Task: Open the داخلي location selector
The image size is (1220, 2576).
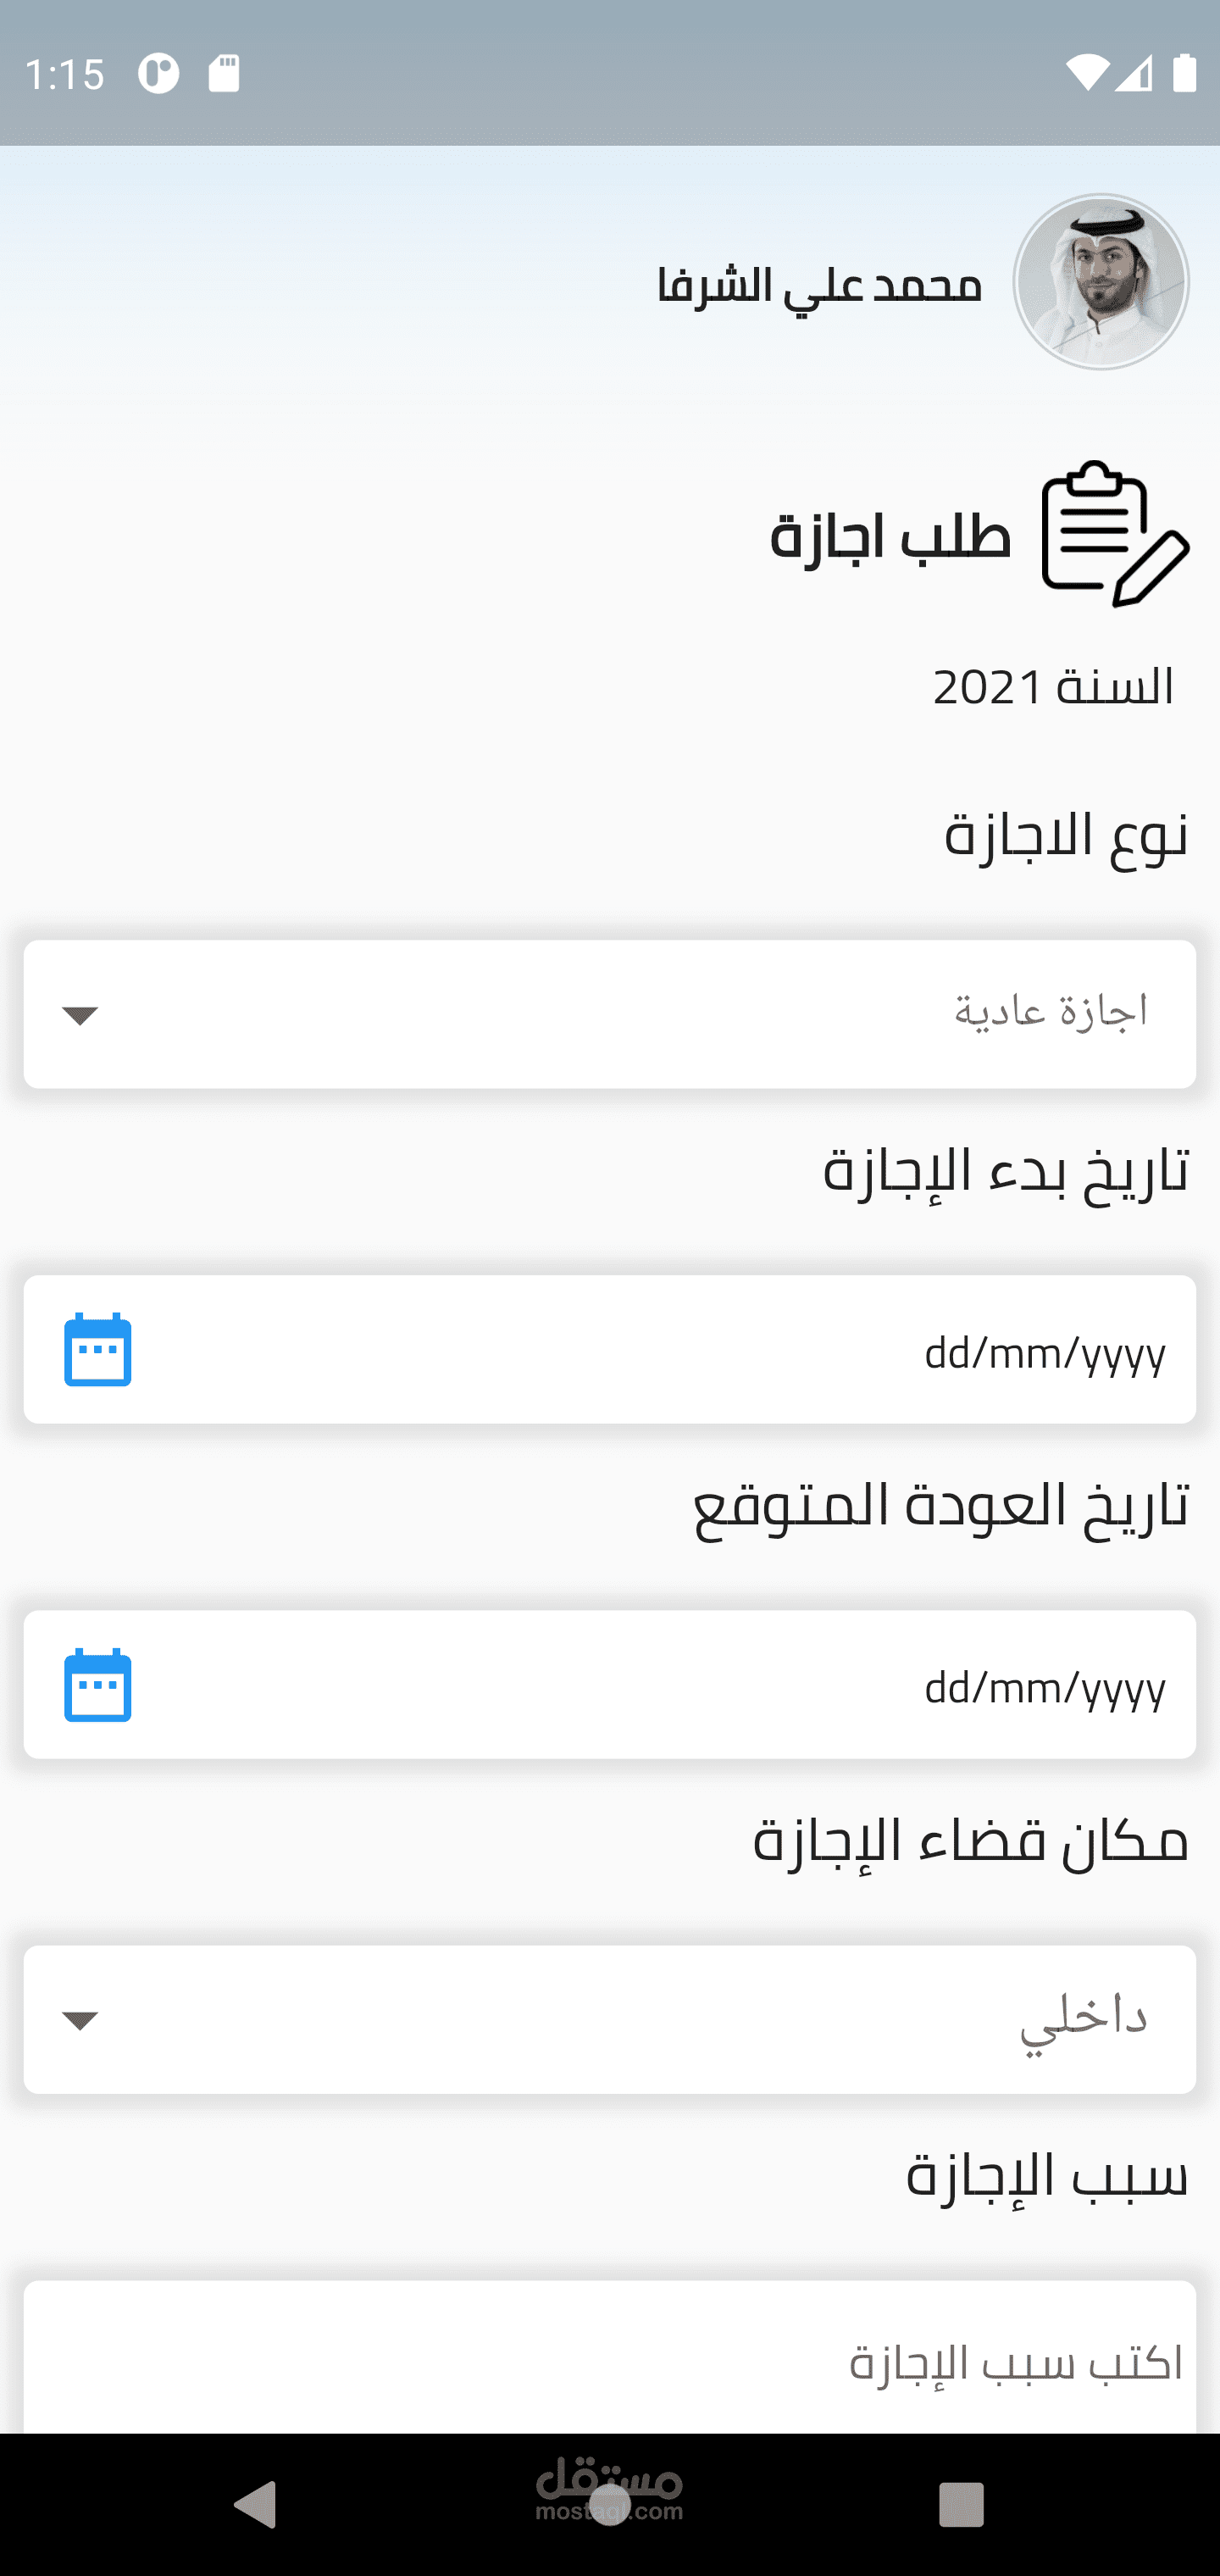Action: point(610,2020)
